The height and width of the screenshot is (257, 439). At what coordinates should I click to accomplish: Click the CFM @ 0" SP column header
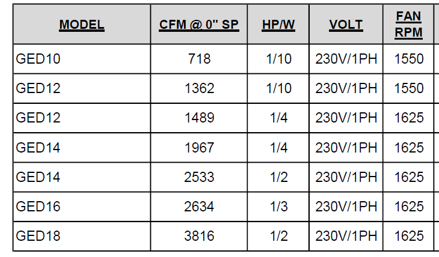pos(199,25)
